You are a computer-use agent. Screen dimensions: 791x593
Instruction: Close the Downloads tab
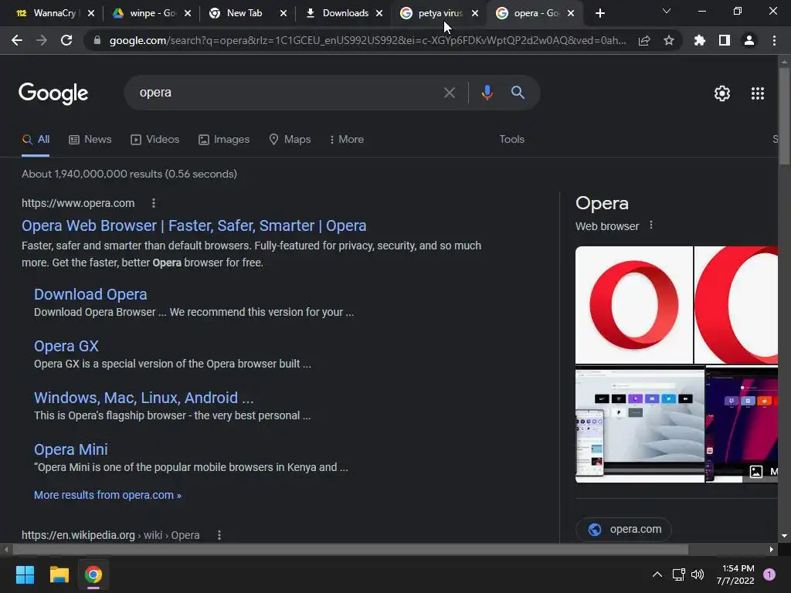[x=379, y=14]
